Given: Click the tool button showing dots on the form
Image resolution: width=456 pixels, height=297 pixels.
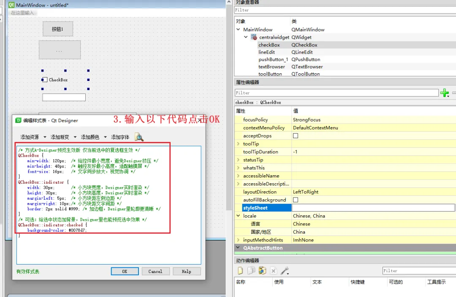Looking at the screenshot, I should (60, 50).
